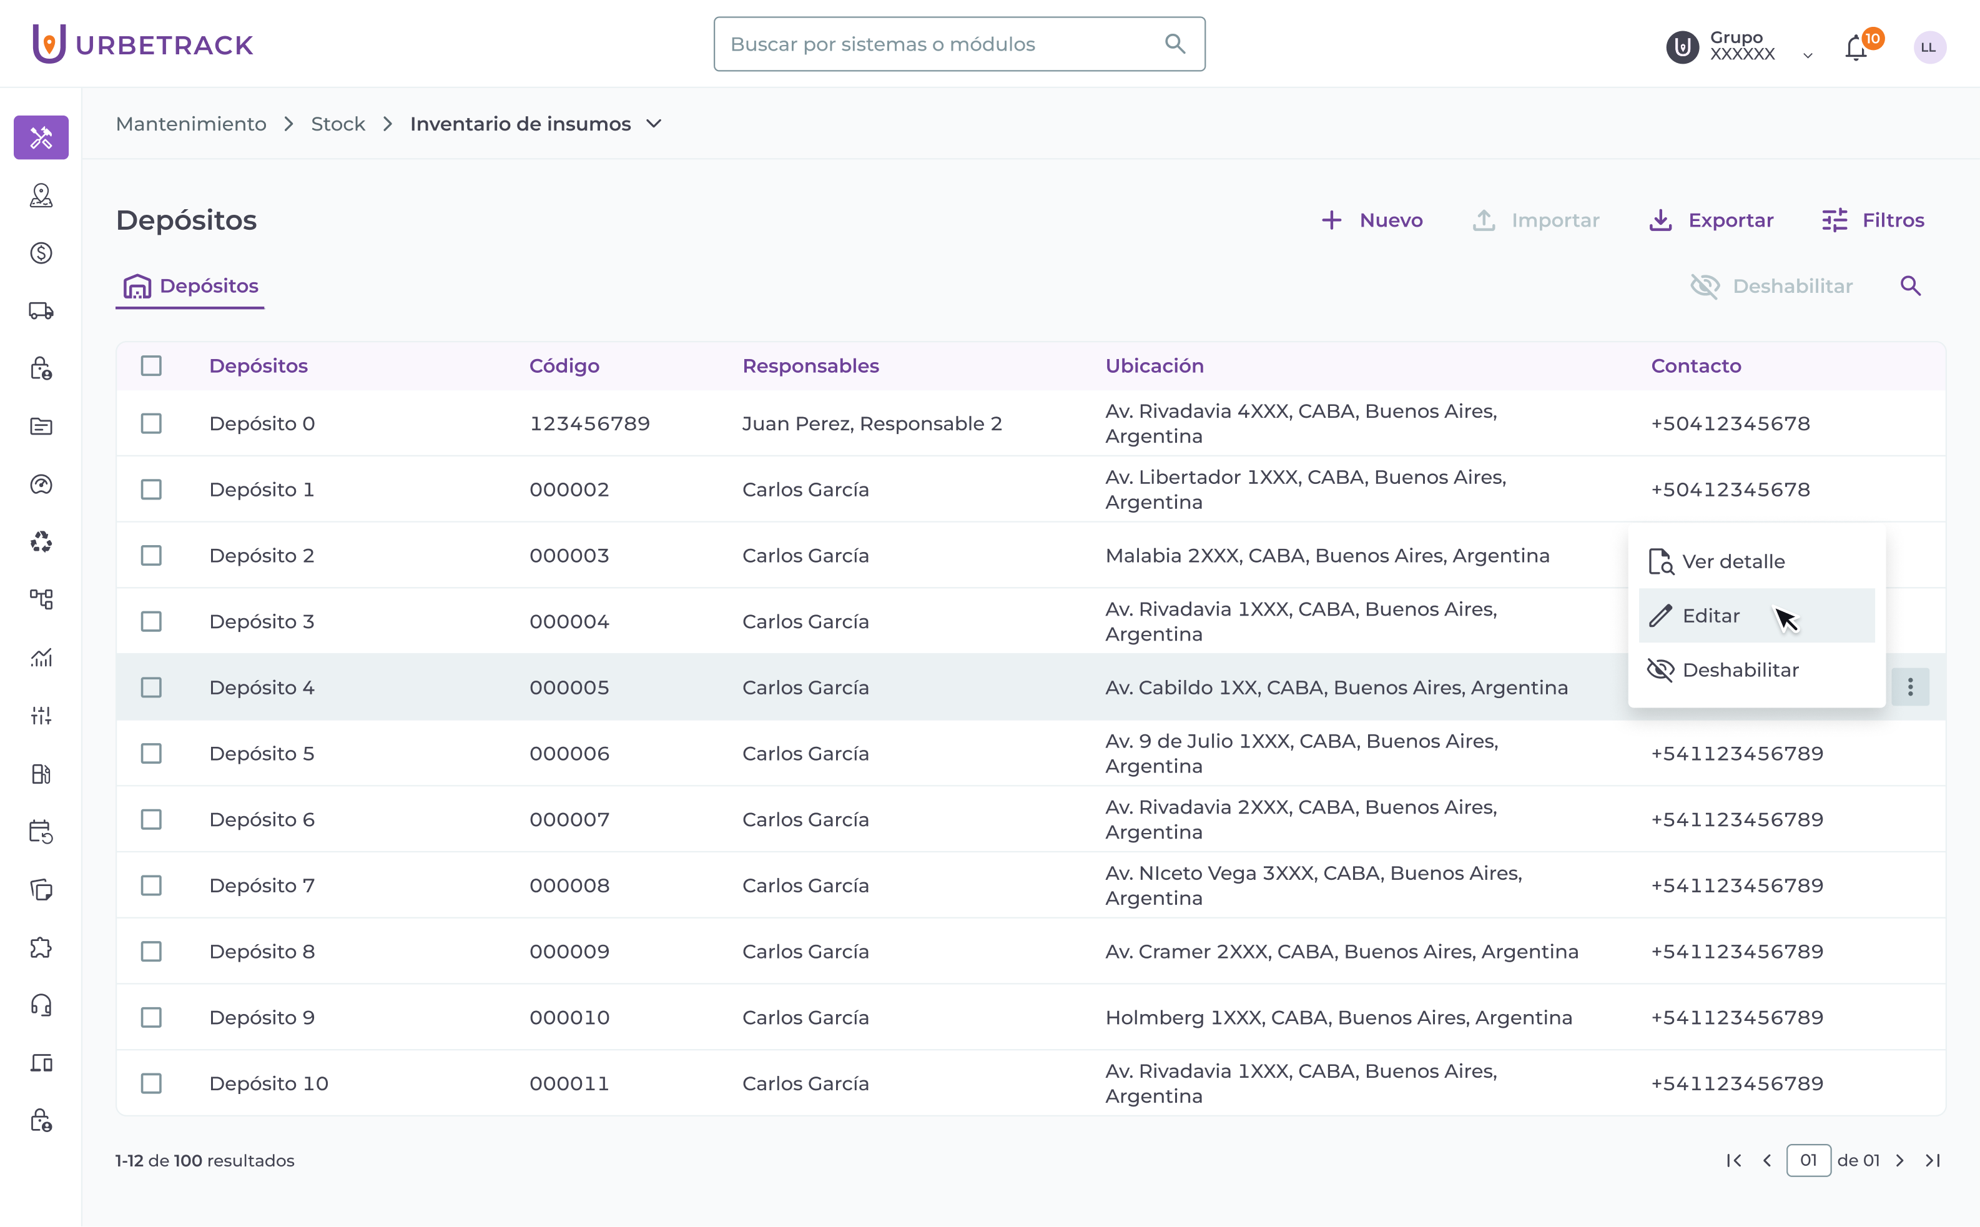Open the Grupo XXXXXX account dropdown
Viewport: 1980px width, 1227px height.
pos(1807,55)
